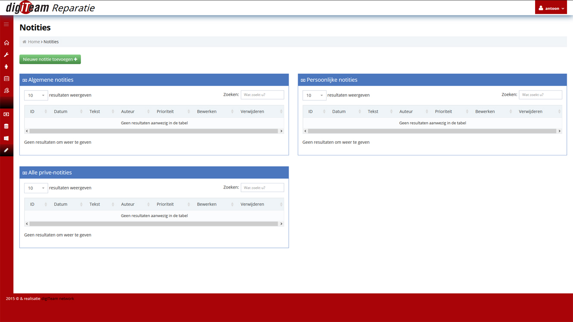Open the home icon in sidebar
The image size is (573, 322).
[x=6, y=43]
